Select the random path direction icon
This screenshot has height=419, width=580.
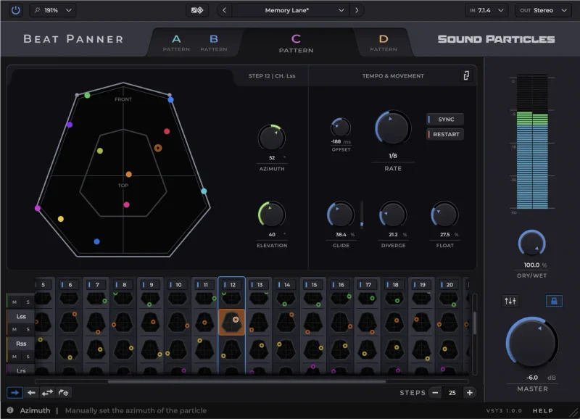(64, 392)
